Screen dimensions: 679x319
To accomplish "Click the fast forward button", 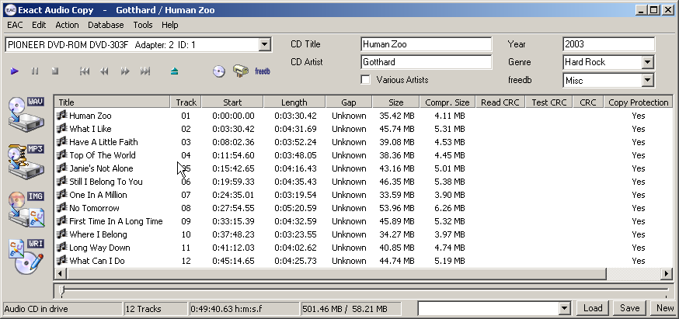I will 125,71.
